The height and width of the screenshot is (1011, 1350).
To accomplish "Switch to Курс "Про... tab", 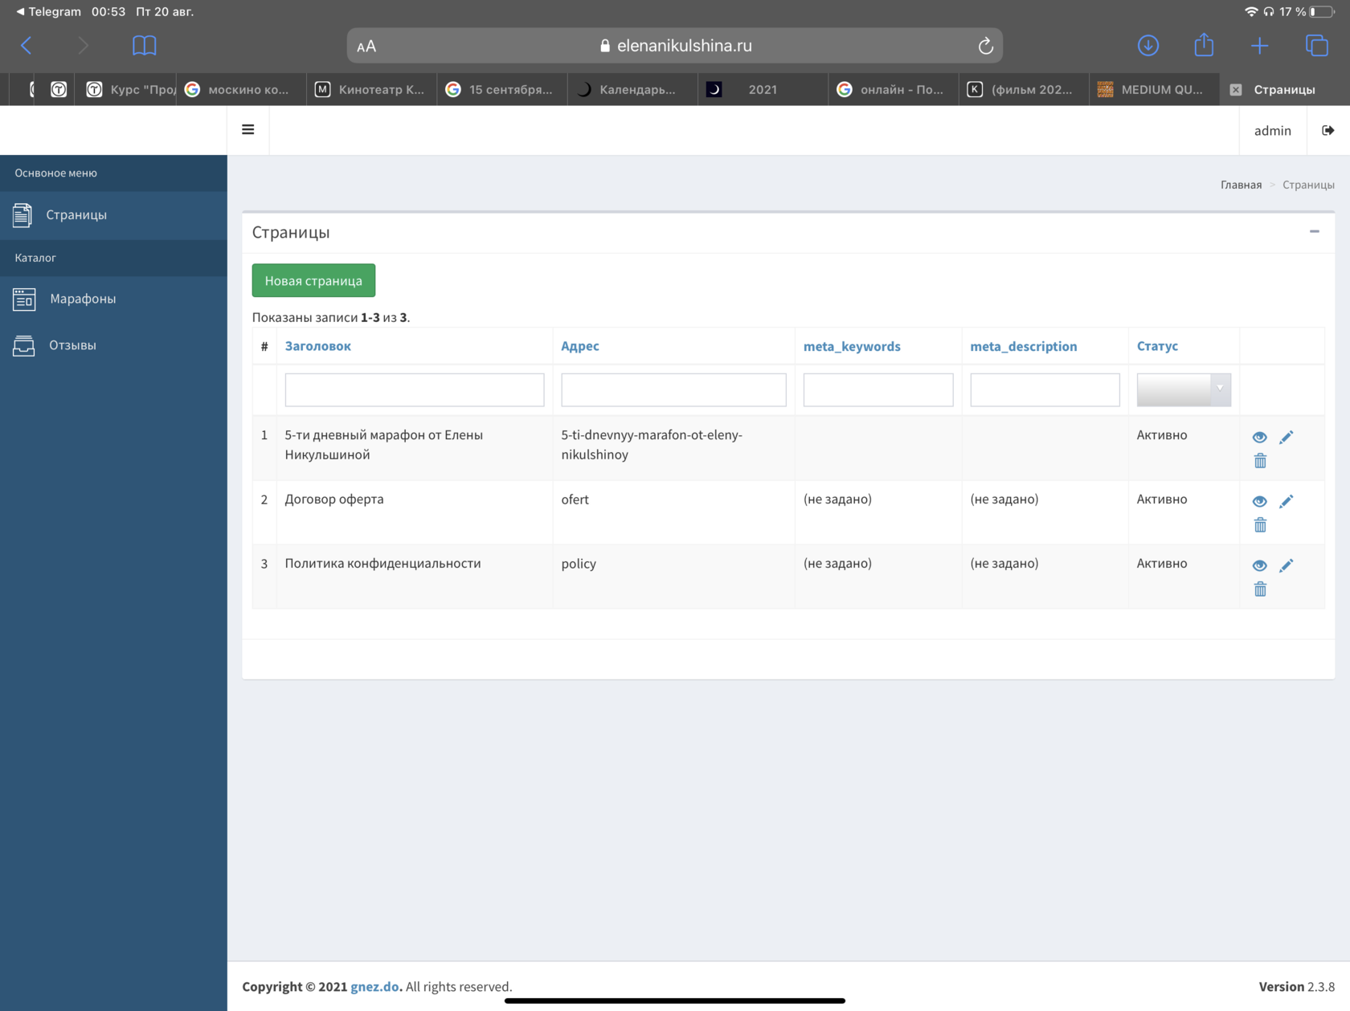I will click(x=127, y=89).
